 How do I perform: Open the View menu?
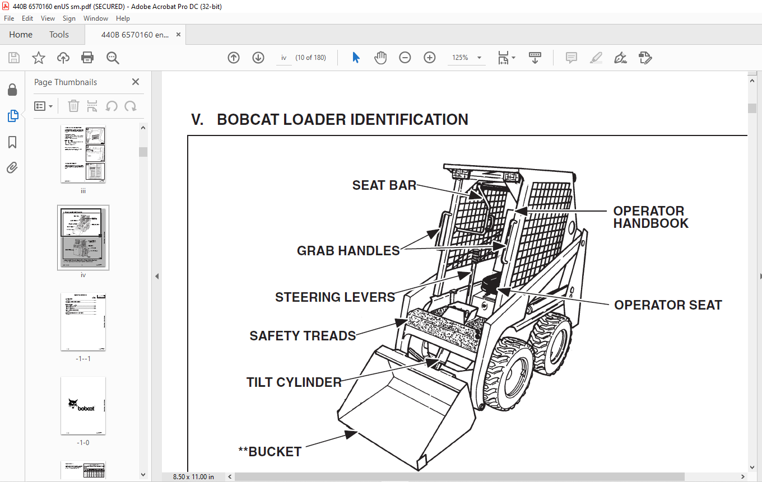pos(48,18)
